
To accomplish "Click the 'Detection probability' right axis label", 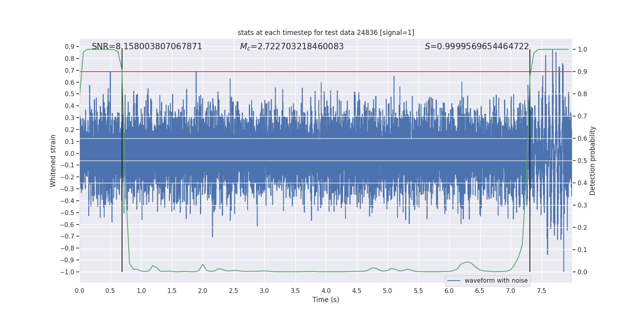I will click(593, 161).
